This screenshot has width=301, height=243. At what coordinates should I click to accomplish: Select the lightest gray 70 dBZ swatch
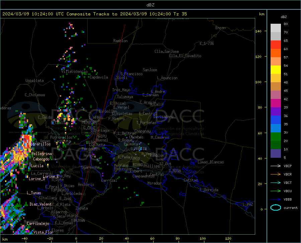click(276, 28)
